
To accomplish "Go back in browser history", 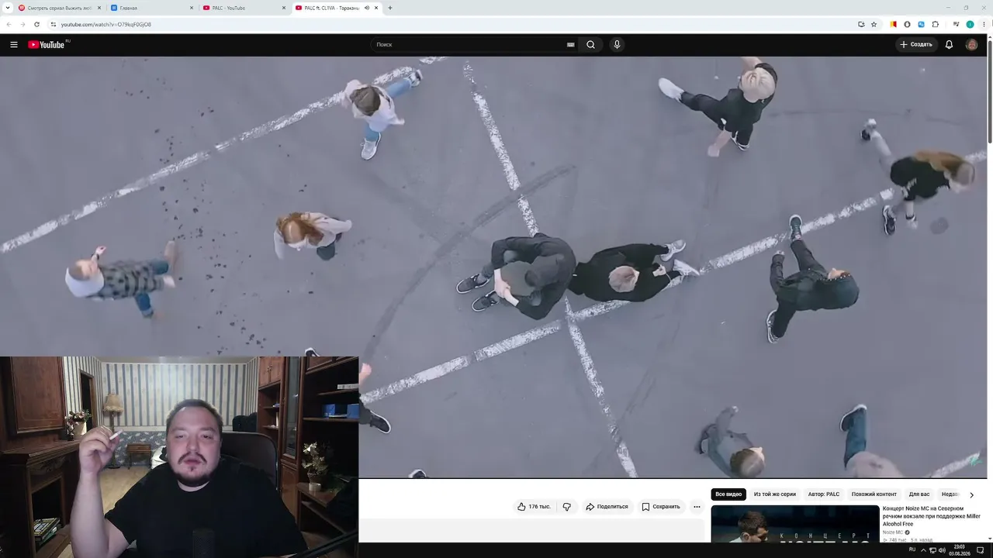I will [x=9, y=25].
